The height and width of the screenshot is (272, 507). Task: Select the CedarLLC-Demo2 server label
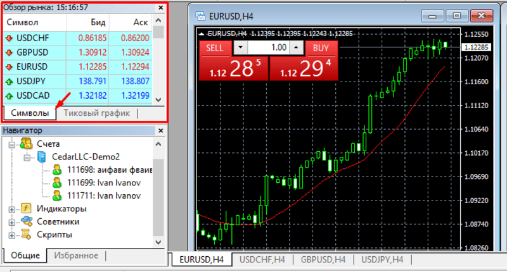(86, 157)
